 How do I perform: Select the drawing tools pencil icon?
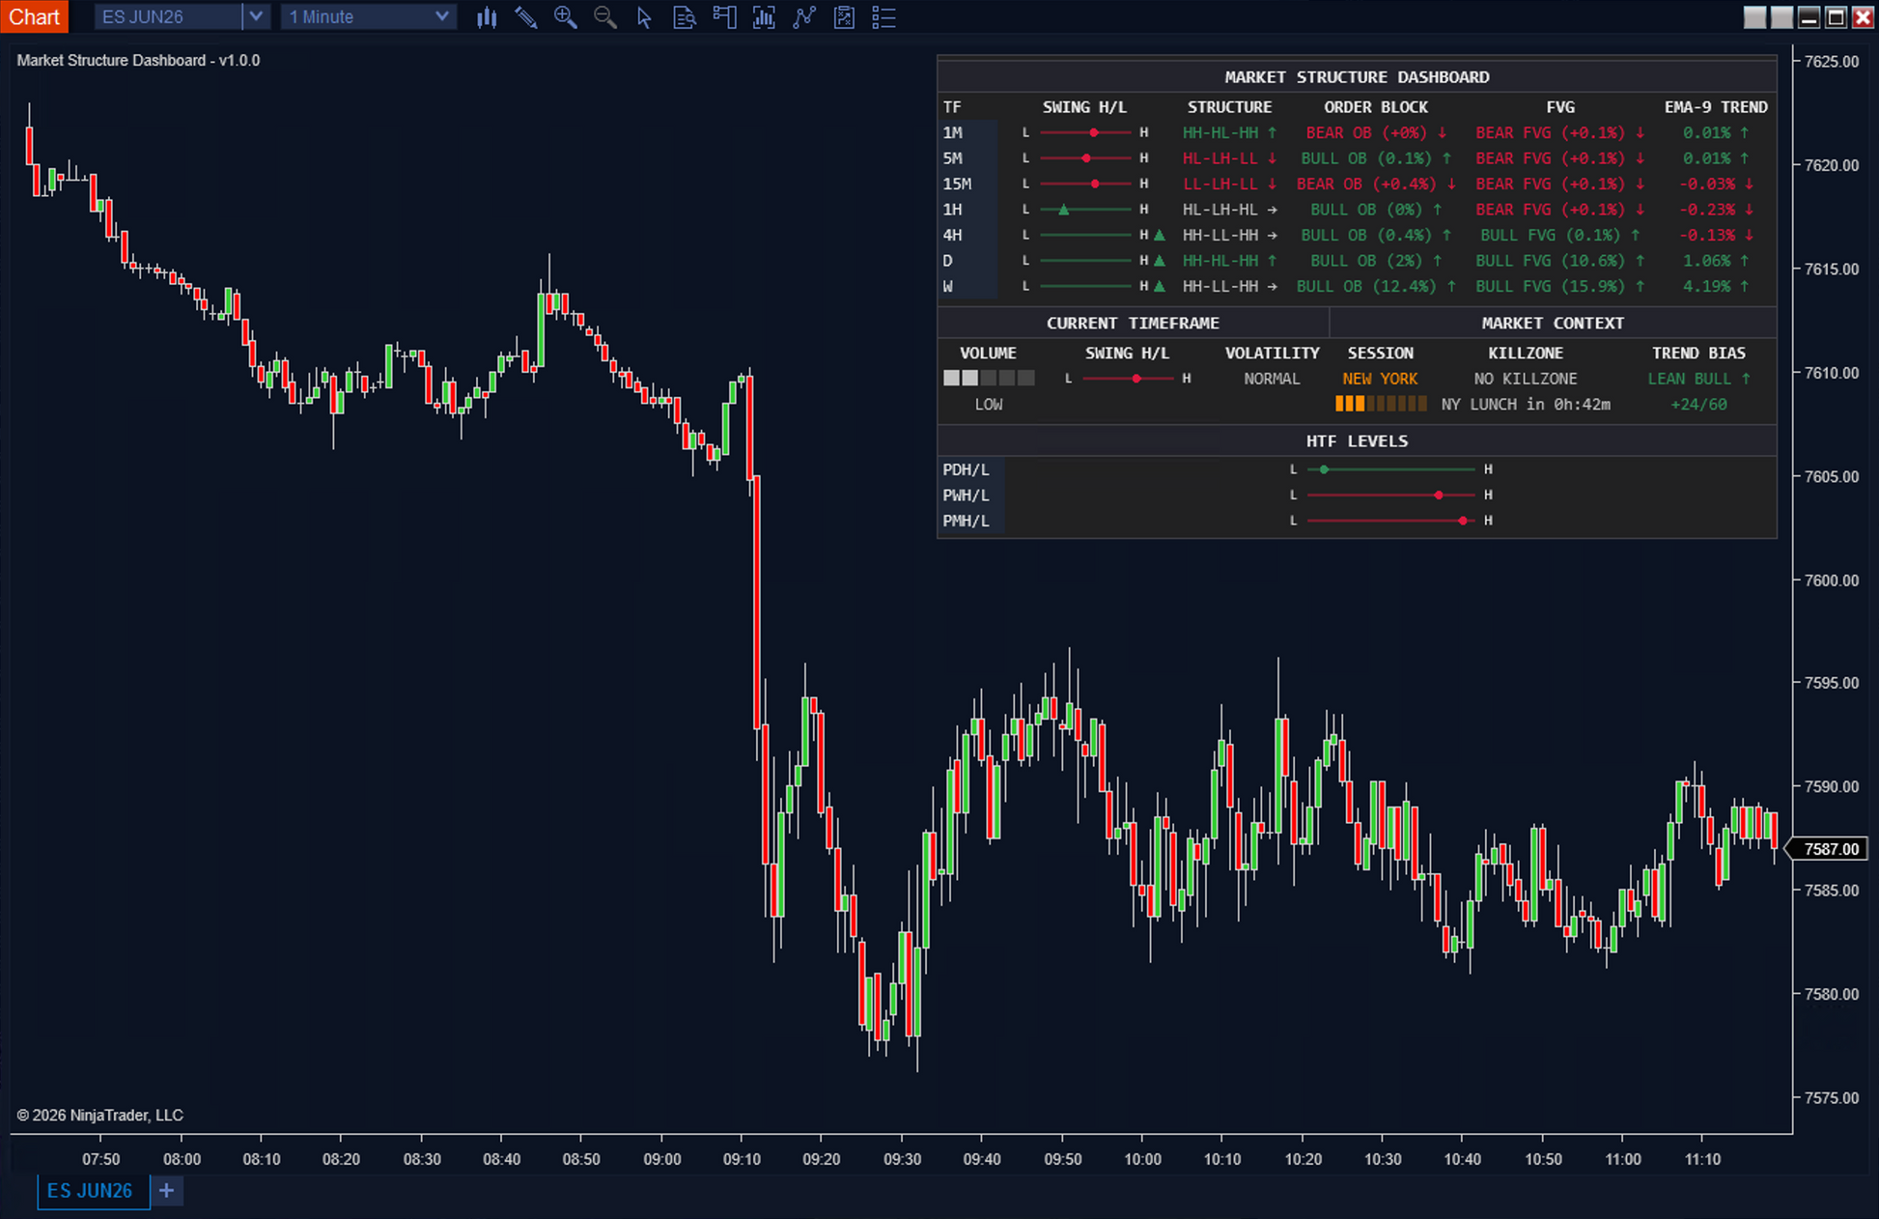[526, 17]
